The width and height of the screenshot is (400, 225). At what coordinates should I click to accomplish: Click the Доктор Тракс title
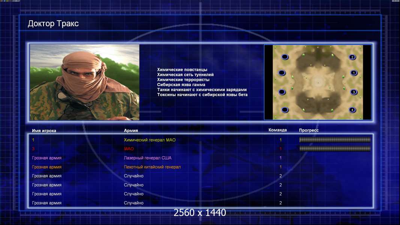pyautogui.click(x=53, y=24)
